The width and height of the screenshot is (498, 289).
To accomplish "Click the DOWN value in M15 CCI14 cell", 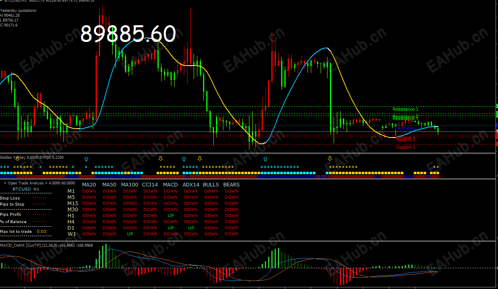I will (150, 204).
